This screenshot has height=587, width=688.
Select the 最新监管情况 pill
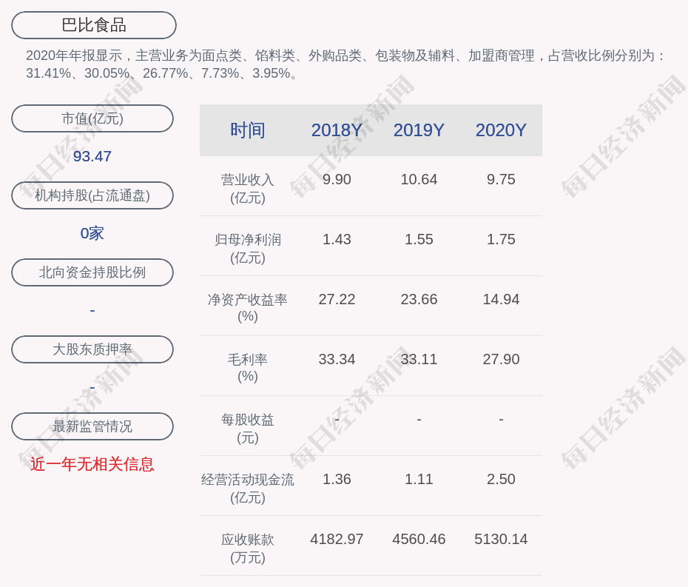(92, 426)
